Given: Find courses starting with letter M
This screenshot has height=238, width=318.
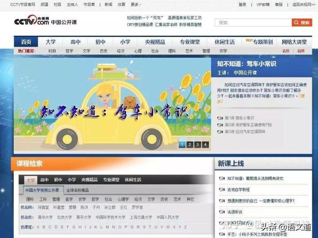Looking at the screenshot, I should pos(107,227).
